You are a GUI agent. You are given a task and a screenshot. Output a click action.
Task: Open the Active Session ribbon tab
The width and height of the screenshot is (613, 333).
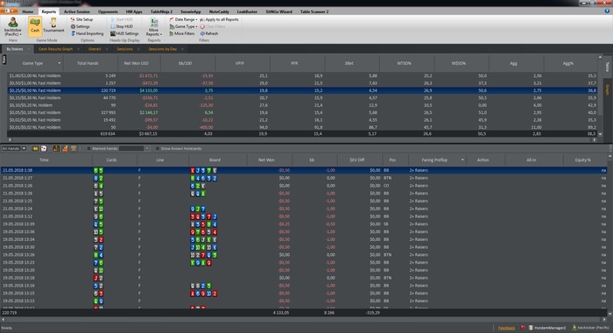click(x=77, y=11)
